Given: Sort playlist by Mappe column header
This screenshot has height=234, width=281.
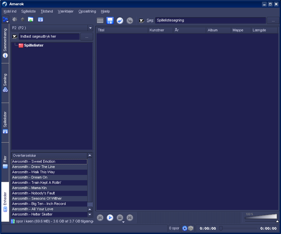Looking at the screenshot, I should tap(241, 30).
